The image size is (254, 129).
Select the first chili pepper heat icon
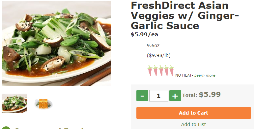click(150, 70)
